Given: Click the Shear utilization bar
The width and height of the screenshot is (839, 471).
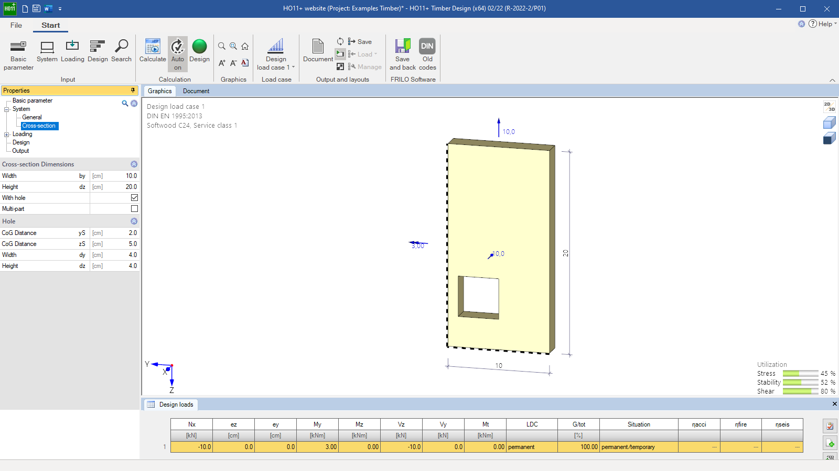Looking at the screenshot, I should (x=800, y=391).
